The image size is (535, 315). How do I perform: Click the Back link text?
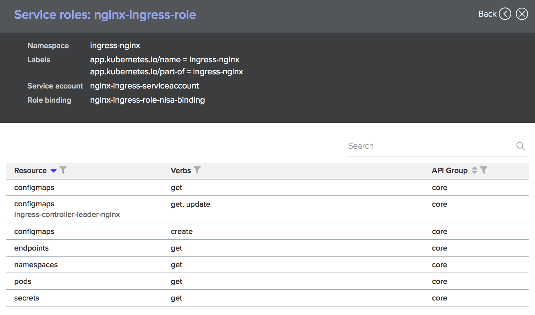pyautogui.click(x=487, y=14)
